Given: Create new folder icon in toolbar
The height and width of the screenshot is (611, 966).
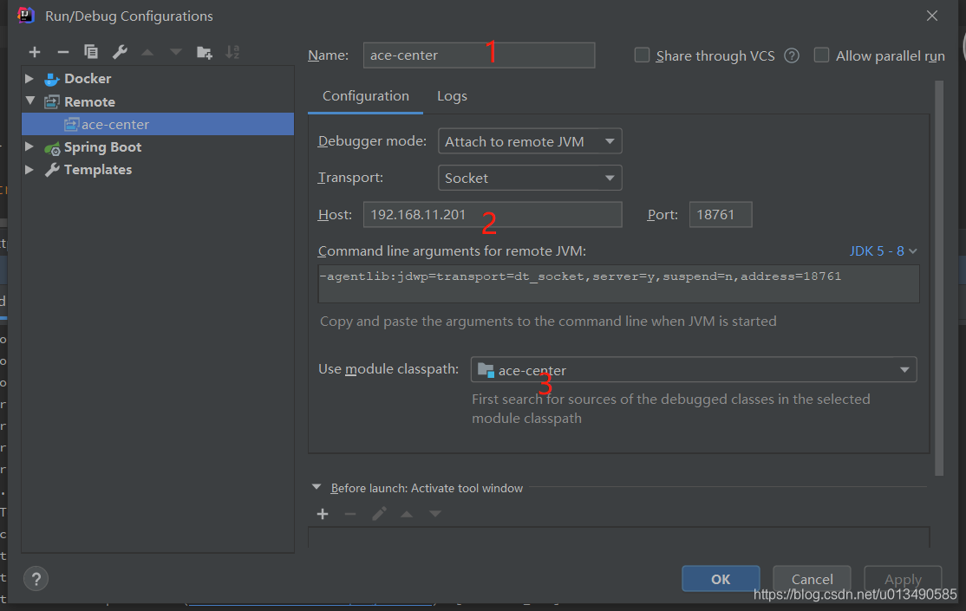Looking at the screenshot, I should (204, 52).
